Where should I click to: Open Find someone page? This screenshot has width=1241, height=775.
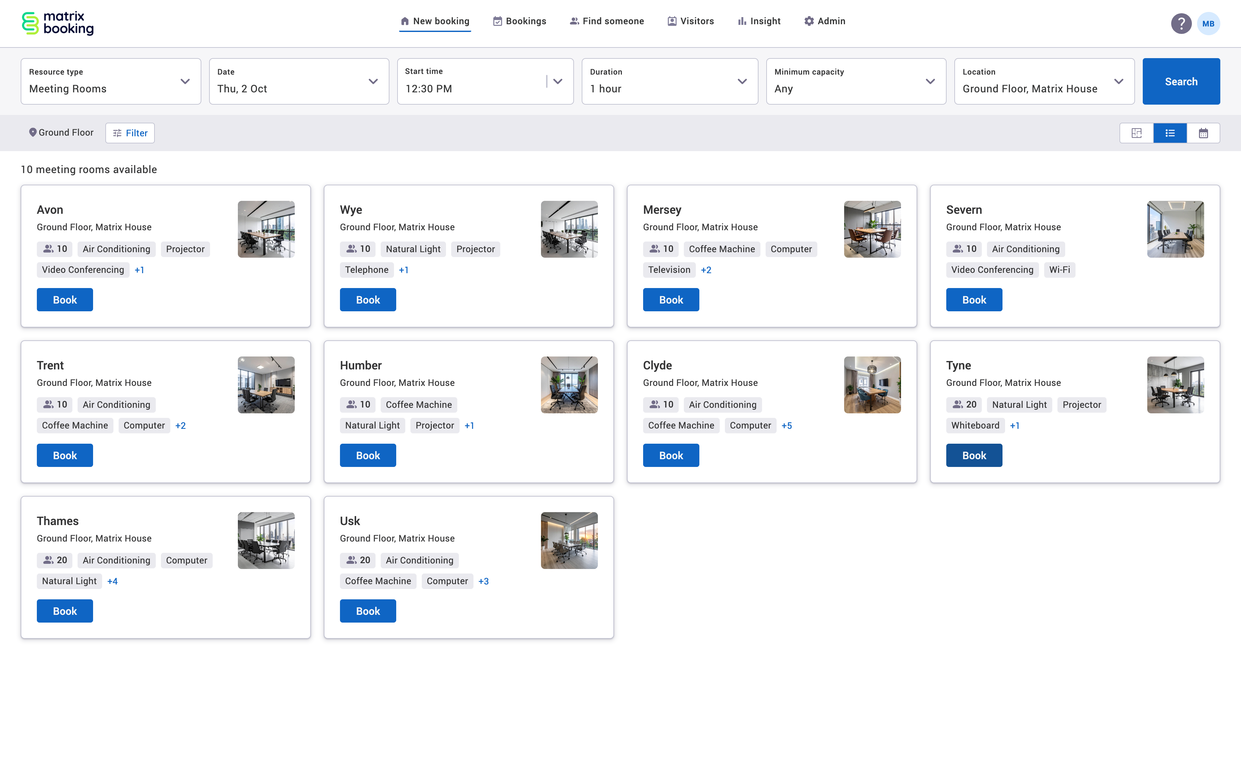point(607,21)
